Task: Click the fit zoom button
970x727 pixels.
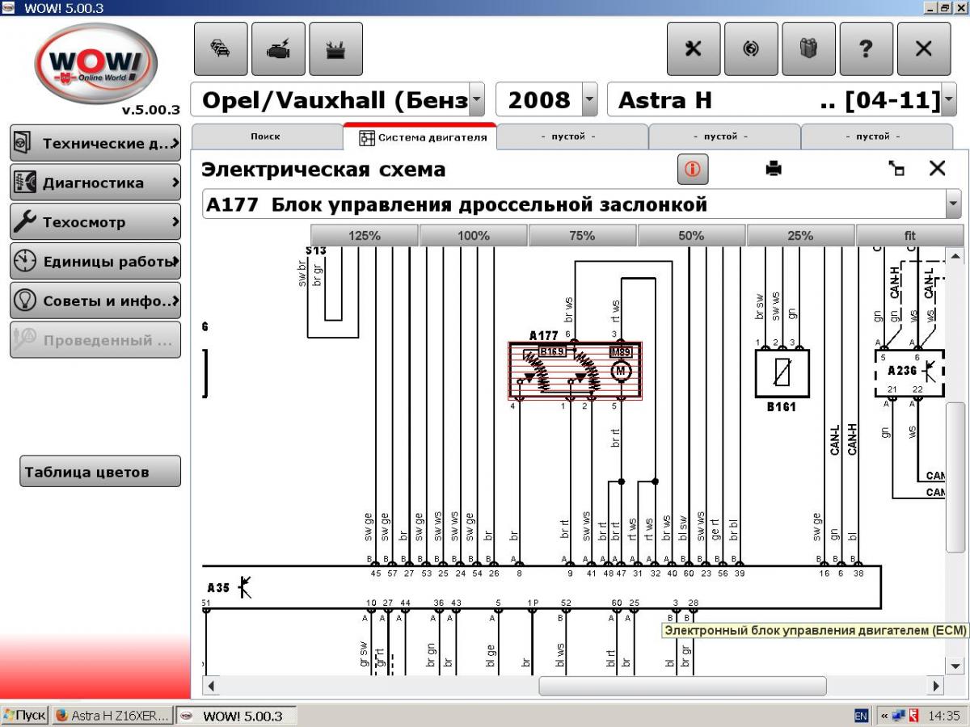Action: (x=910, y=236)
